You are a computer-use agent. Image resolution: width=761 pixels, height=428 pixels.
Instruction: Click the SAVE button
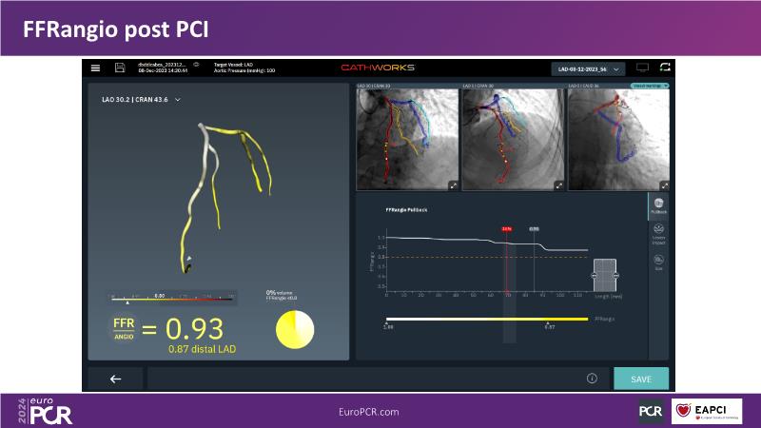click(641, 379)
